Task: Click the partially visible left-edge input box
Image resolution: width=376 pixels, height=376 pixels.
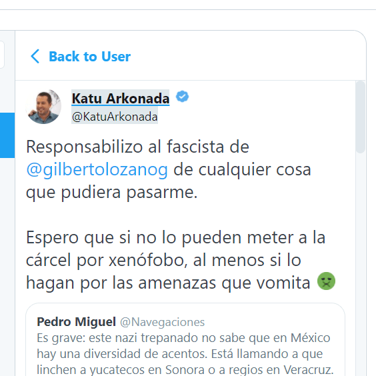Action: [2, 55]
